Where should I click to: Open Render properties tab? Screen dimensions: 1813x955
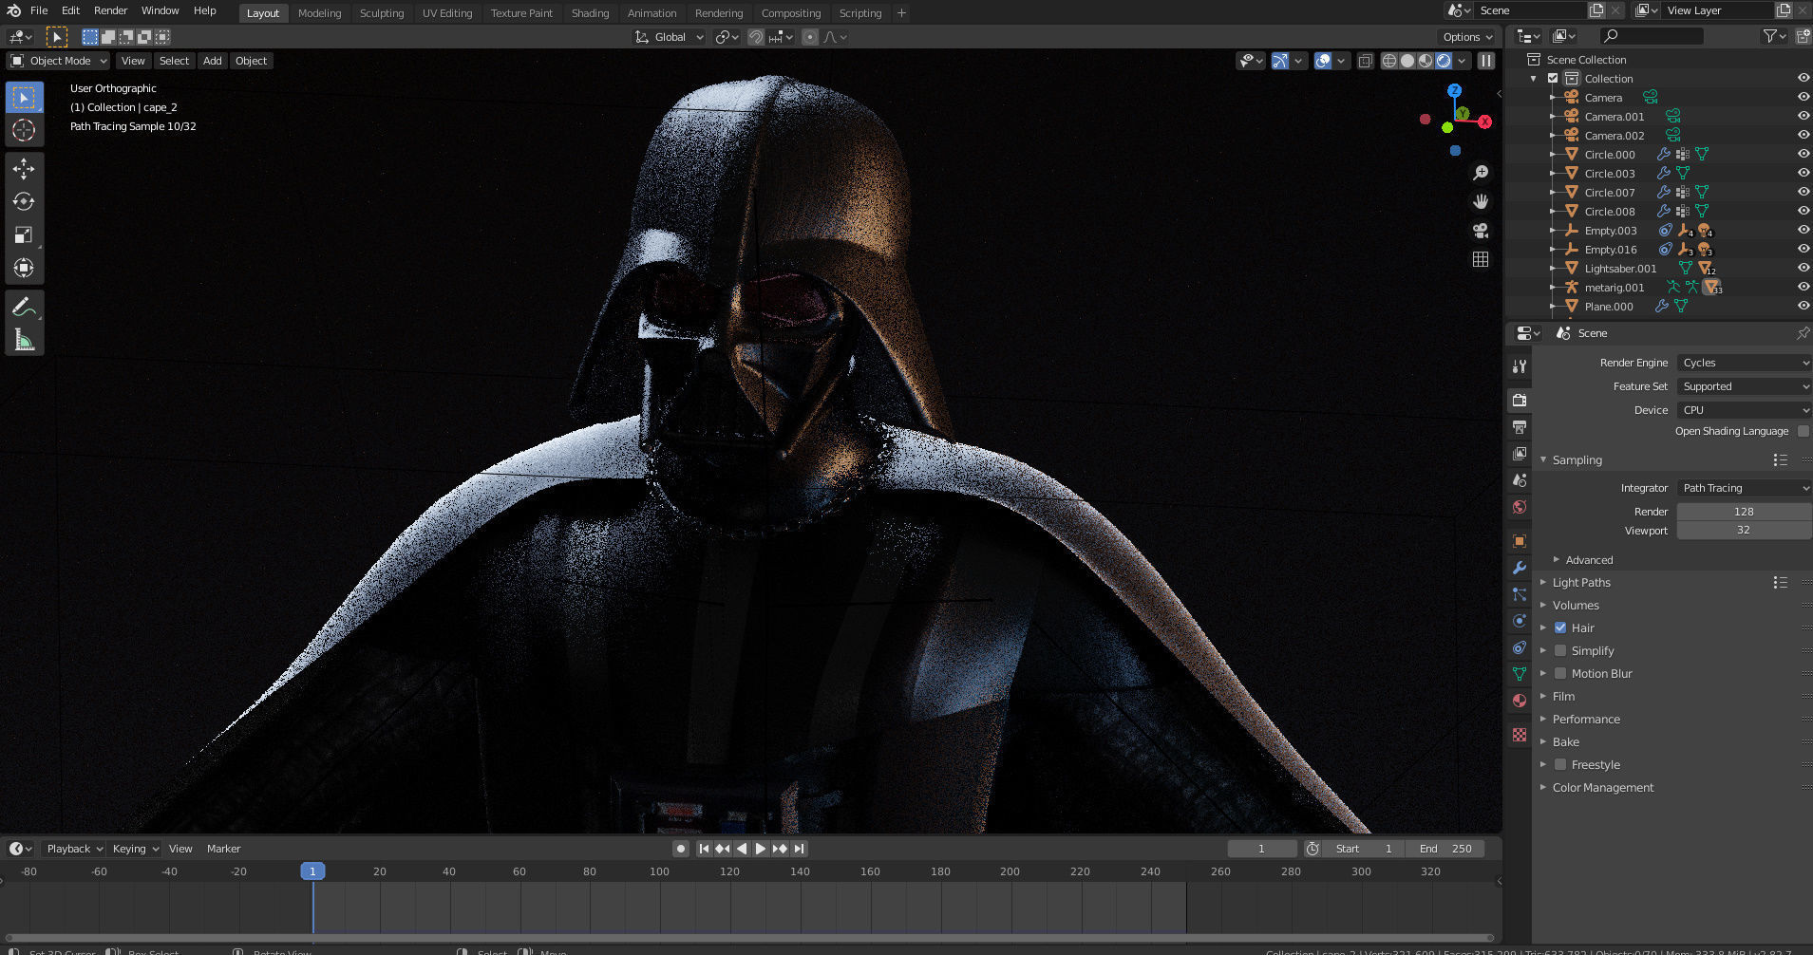(x=1520, y=401)
